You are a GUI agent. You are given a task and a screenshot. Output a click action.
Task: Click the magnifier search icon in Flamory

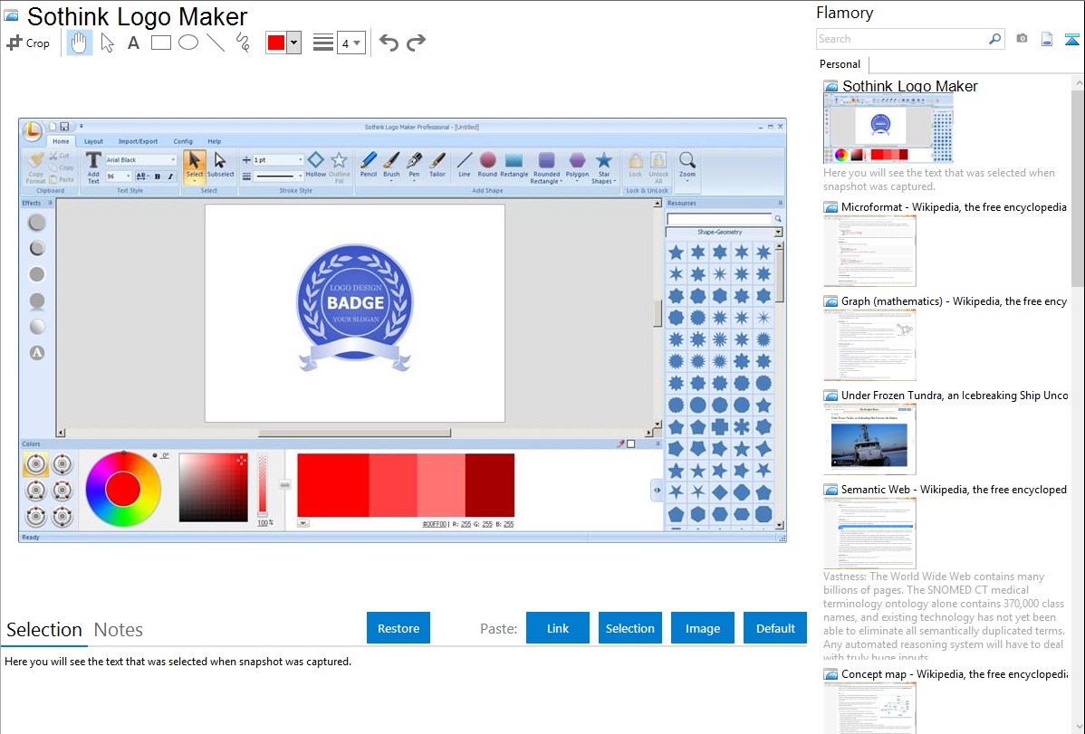(994, 39)
